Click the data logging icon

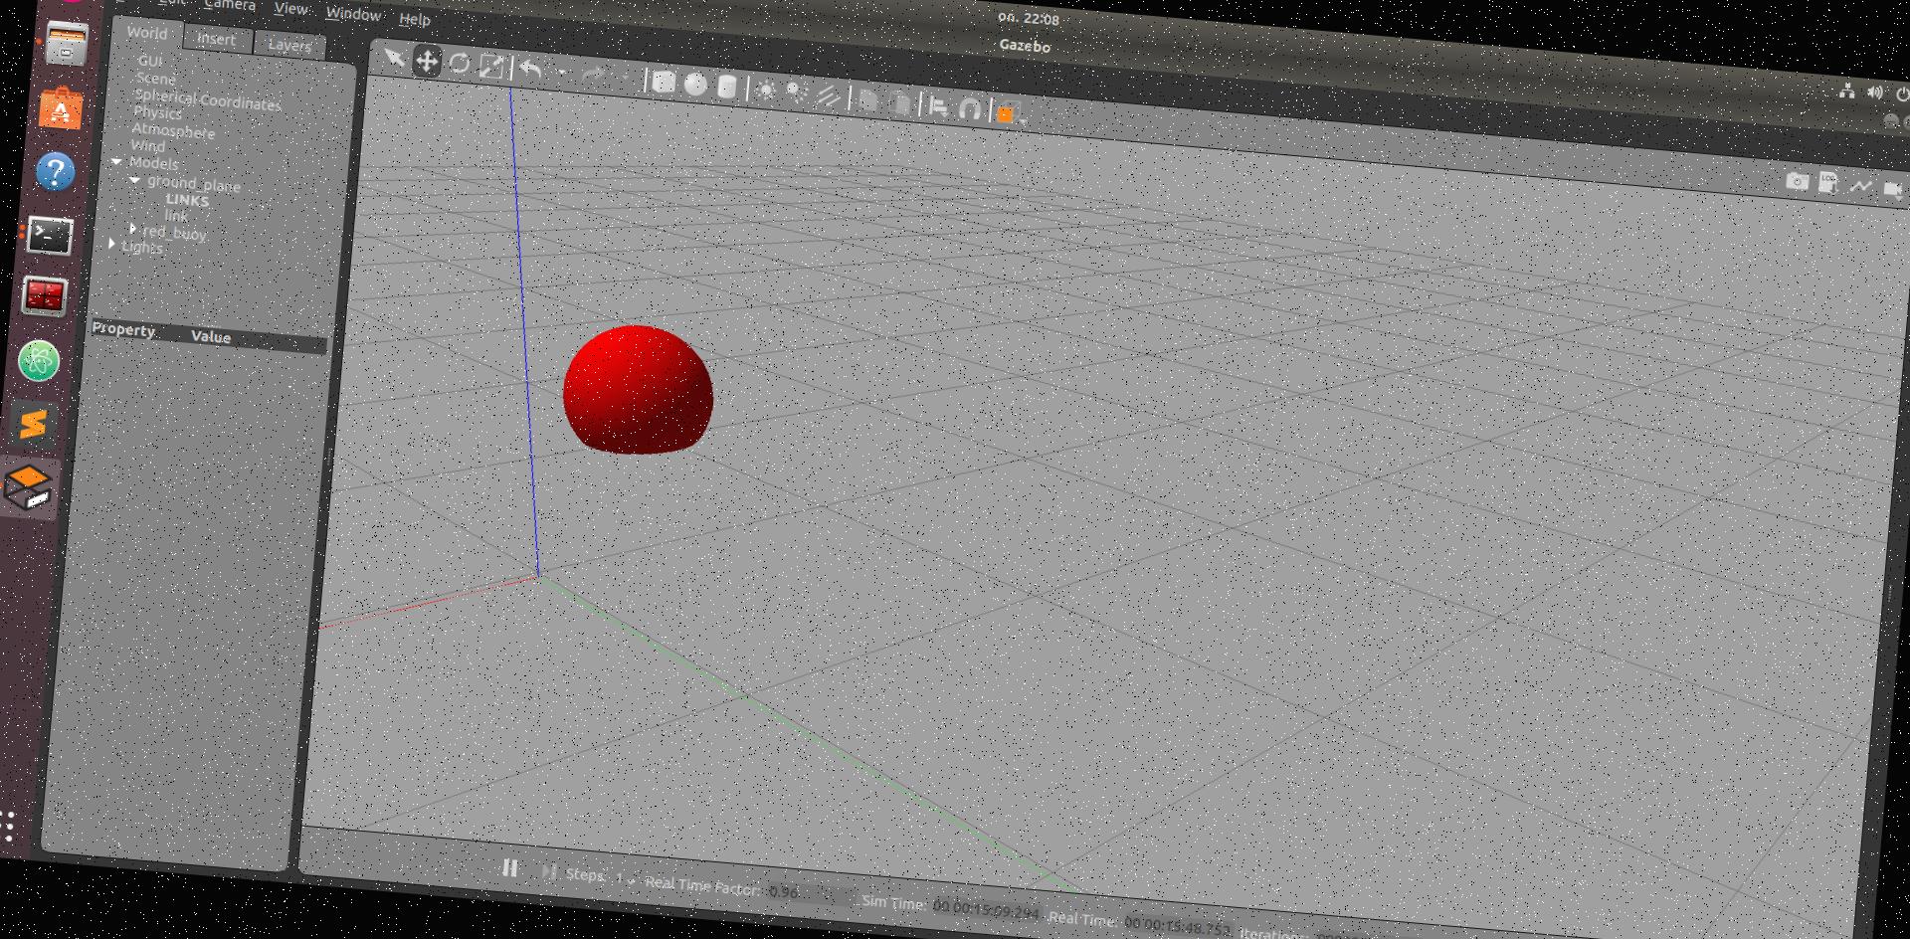pyautogui.click(x=1828, y=183)
